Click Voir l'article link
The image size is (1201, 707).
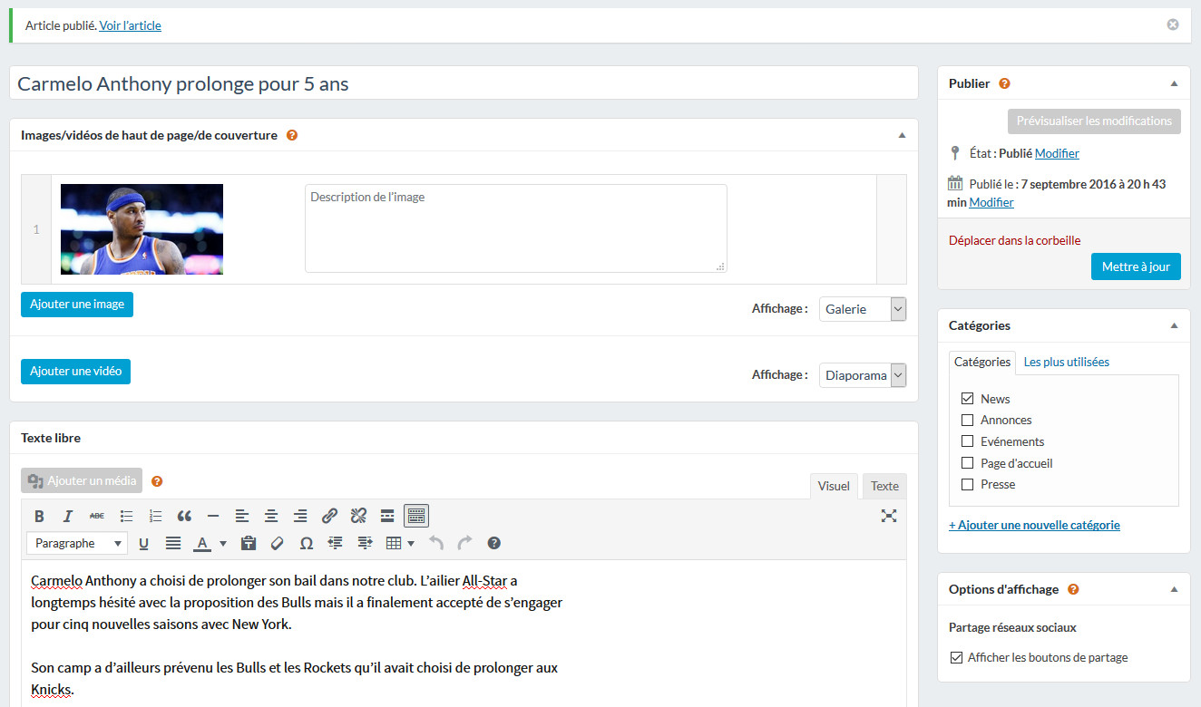(130, 25)
